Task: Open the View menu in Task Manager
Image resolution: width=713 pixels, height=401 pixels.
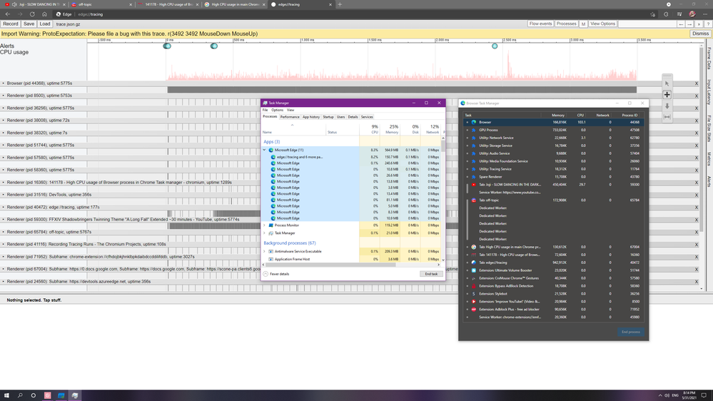Action: tap(290, 110)
